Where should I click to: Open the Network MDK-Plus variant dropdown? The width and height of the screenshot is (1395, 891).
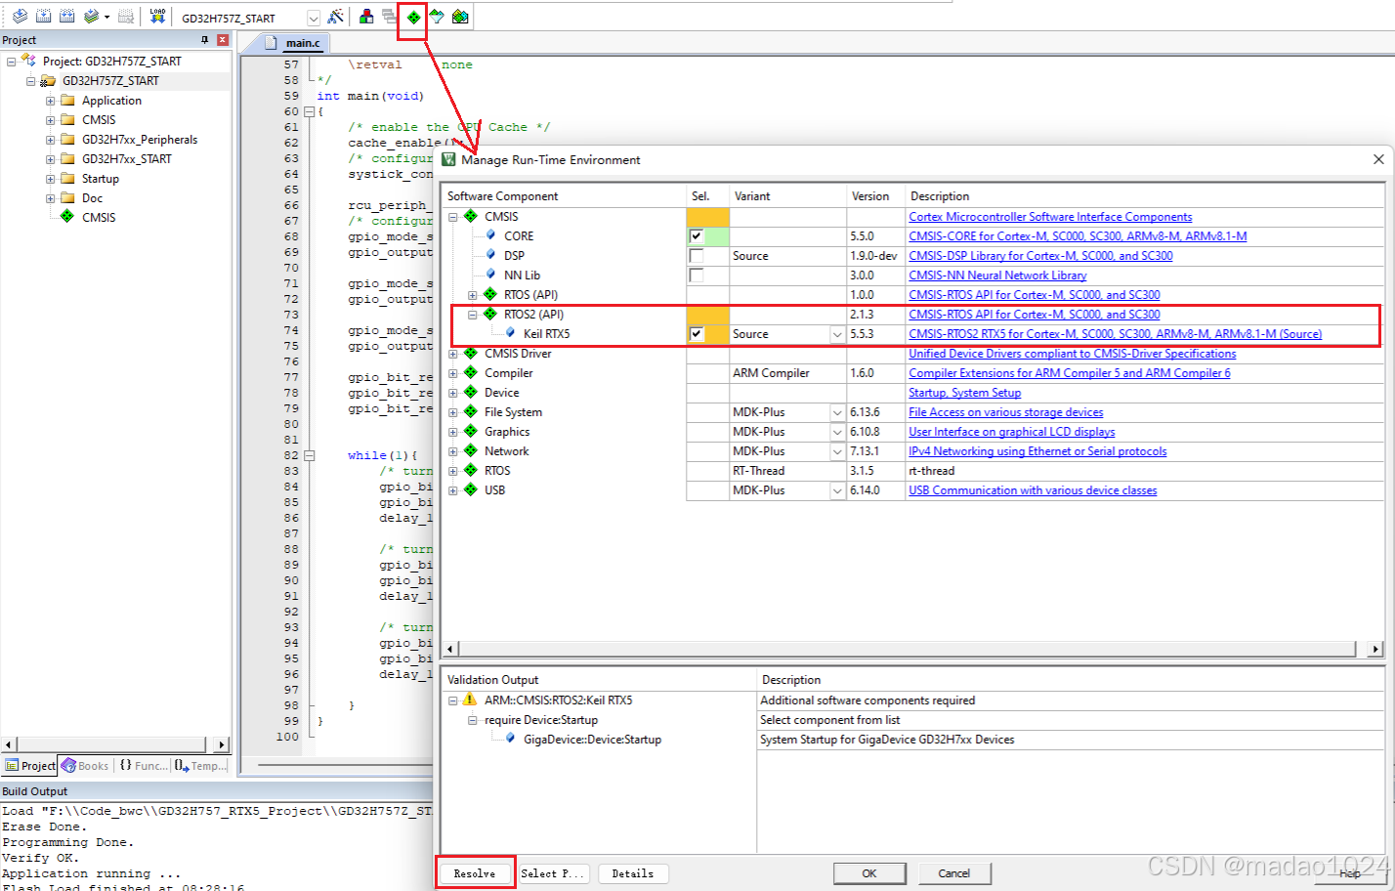click(x=837, y=451)
